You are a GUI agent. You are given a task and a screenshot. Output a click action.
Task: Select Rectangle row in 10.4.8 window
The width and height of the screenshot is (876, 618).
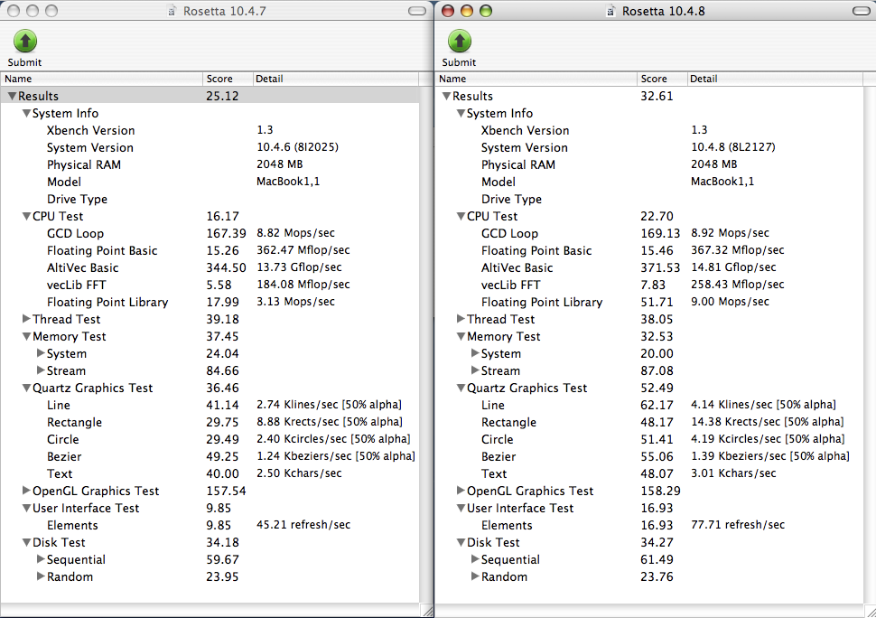(648, 423)
